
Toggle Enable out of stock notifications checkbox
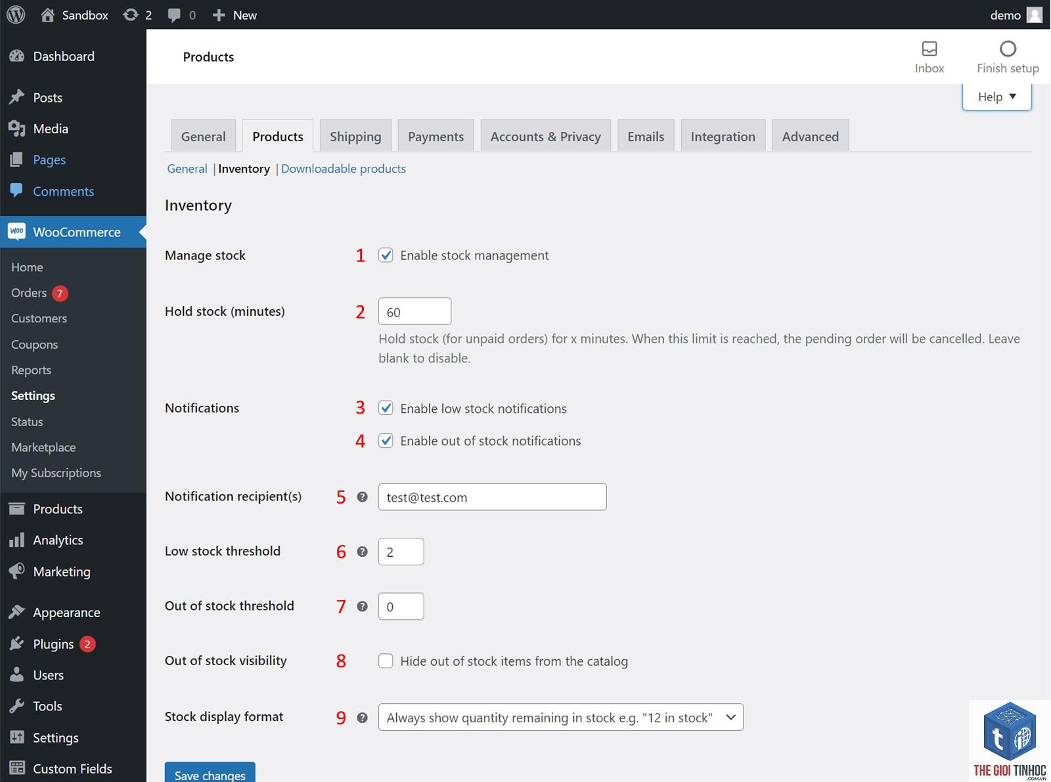pyautogui.click(x=386, y=441)
